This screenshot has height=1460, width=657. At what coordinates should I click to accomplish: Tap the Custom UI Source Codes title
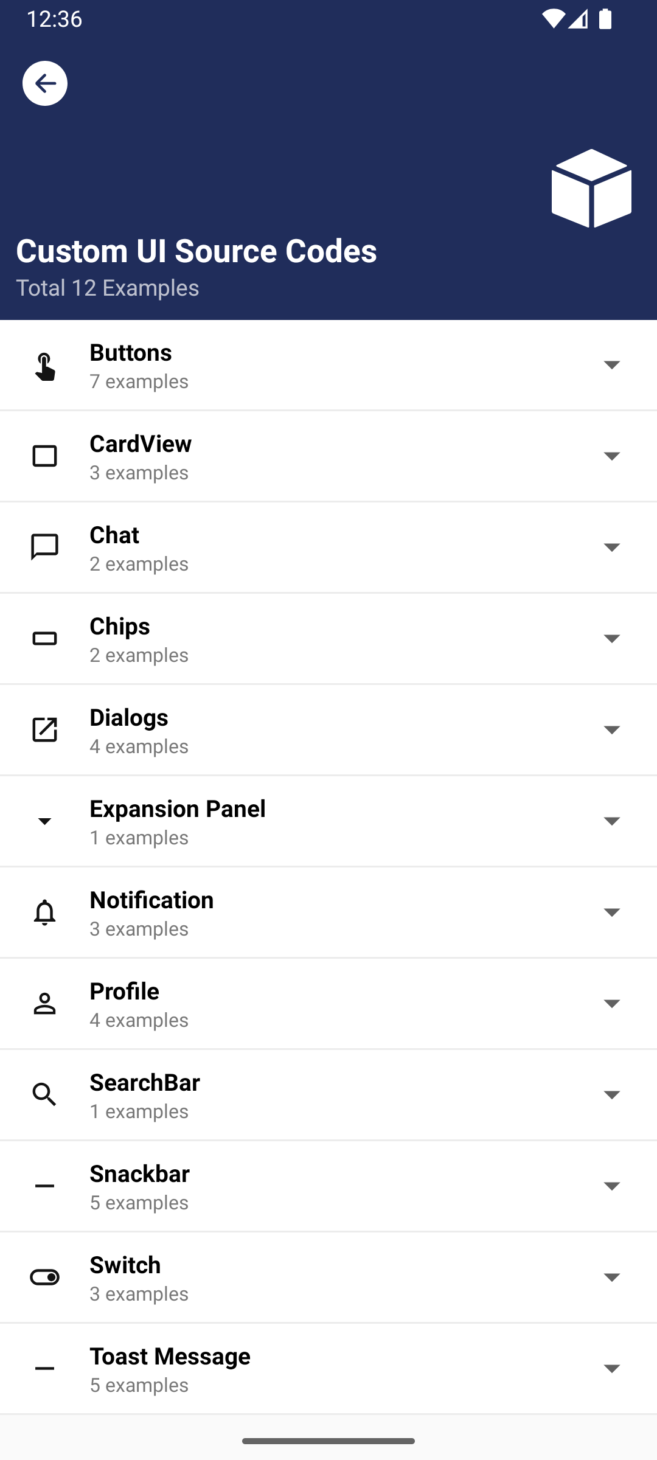point(196,251)
